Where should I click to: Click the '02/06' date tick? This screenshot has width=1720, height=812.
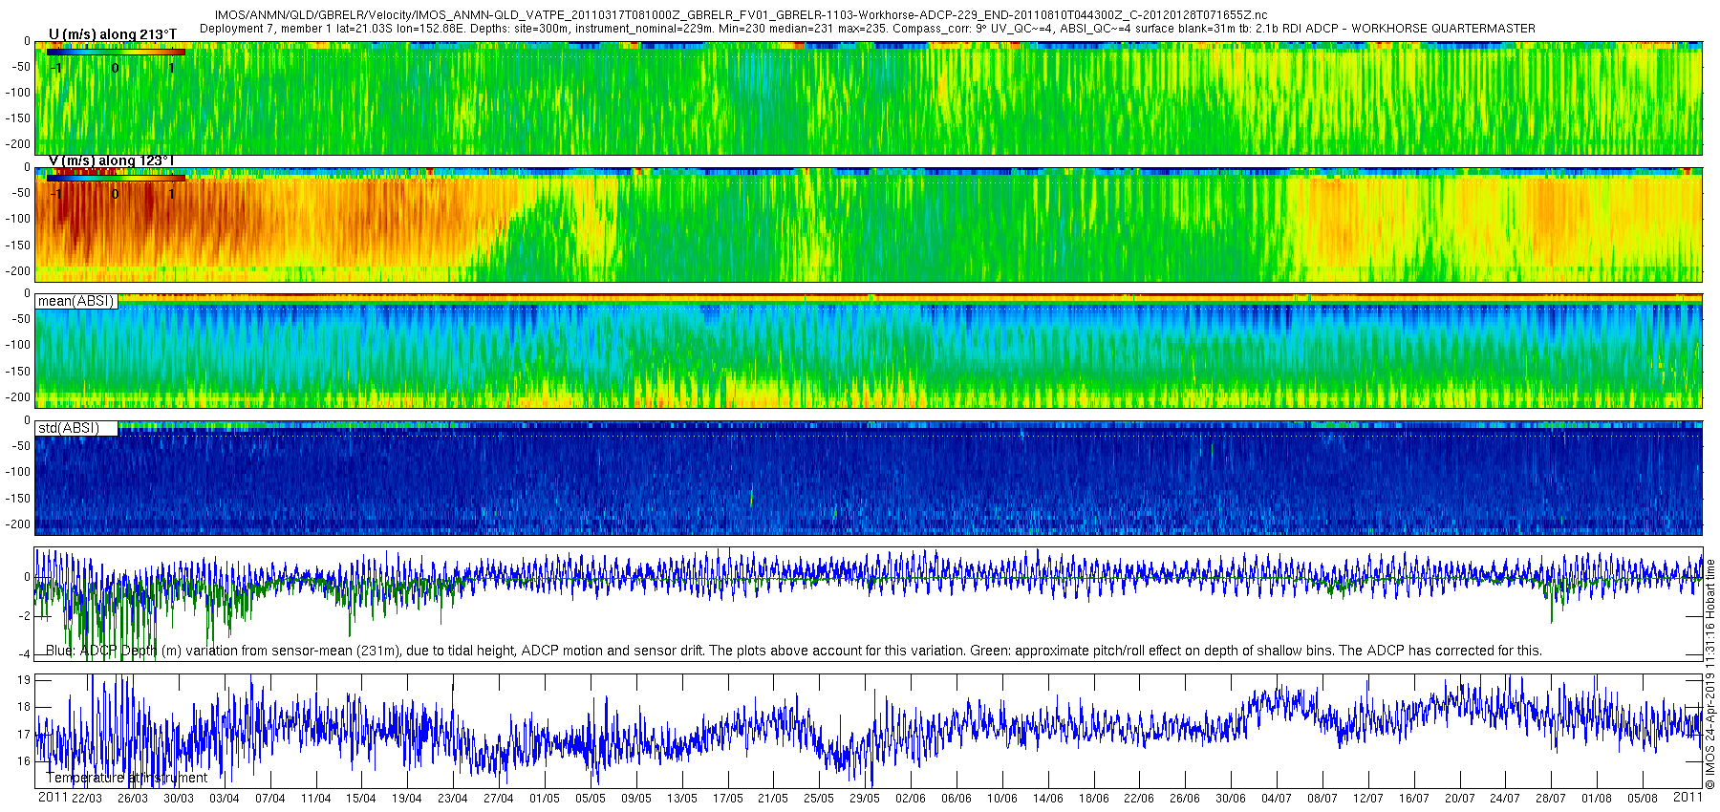[911, 799]
